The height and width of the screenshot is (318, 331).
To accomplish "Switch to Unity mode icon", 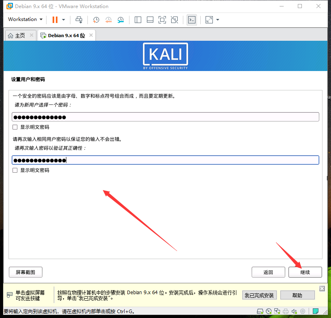I will click(174, 20).
